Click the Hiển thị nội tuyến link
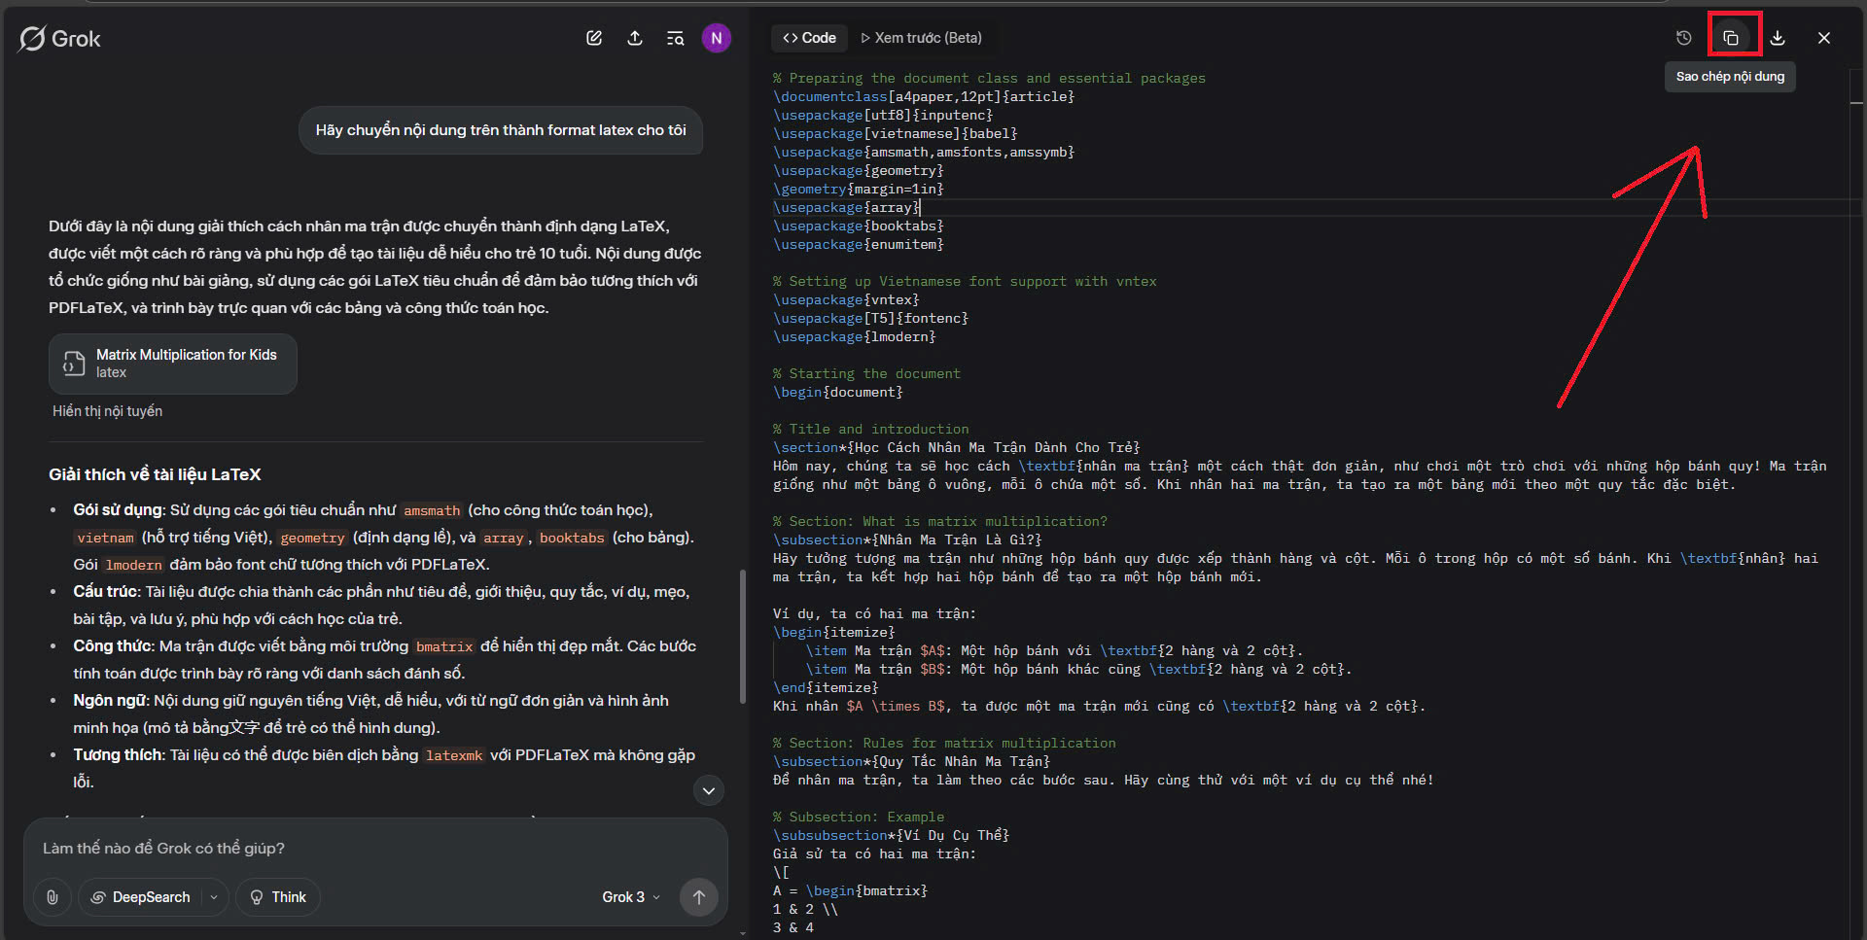The width and height of the screenshot is (1867, 940). [x=107, y=411]
